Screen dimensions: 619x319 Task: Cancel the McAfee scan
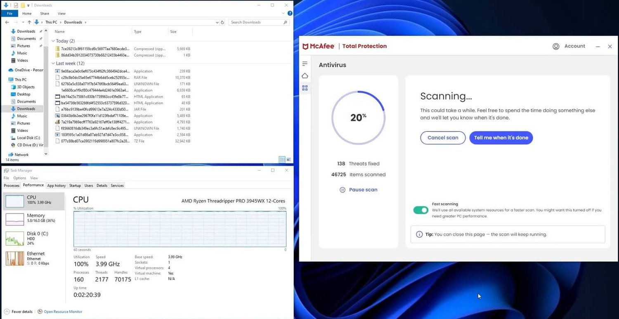[443, 138]
